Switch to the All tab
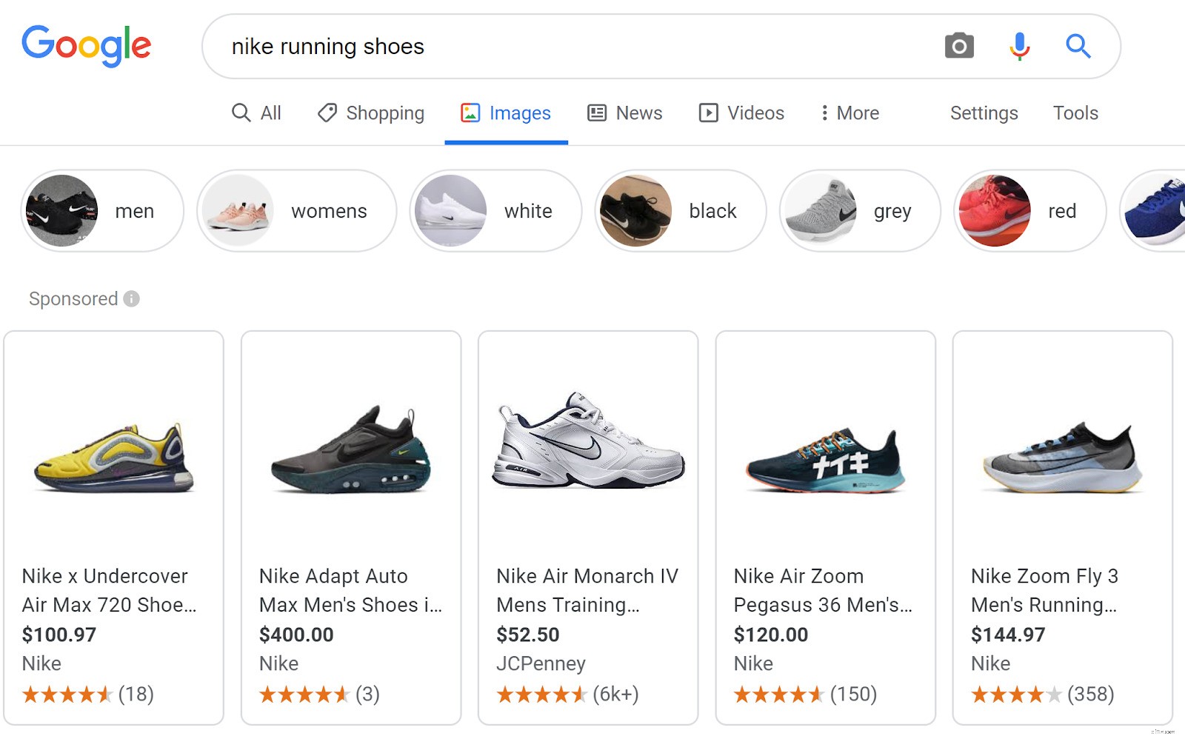This screenshot has height=736, width=1185. tap(257, 113)
